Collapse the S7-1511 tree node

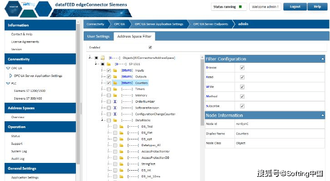click(x=96, y=64)
